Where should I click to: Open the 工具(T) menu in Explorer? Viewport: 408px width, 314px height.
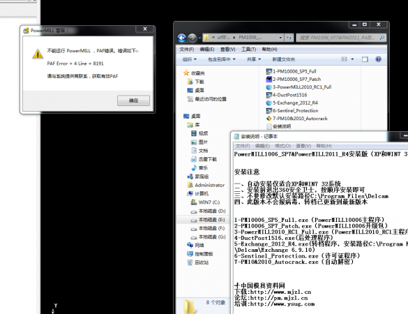point(248,50)
